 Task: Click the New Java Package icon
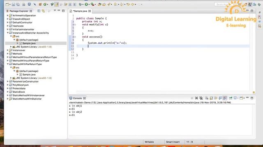coord(40,4)
